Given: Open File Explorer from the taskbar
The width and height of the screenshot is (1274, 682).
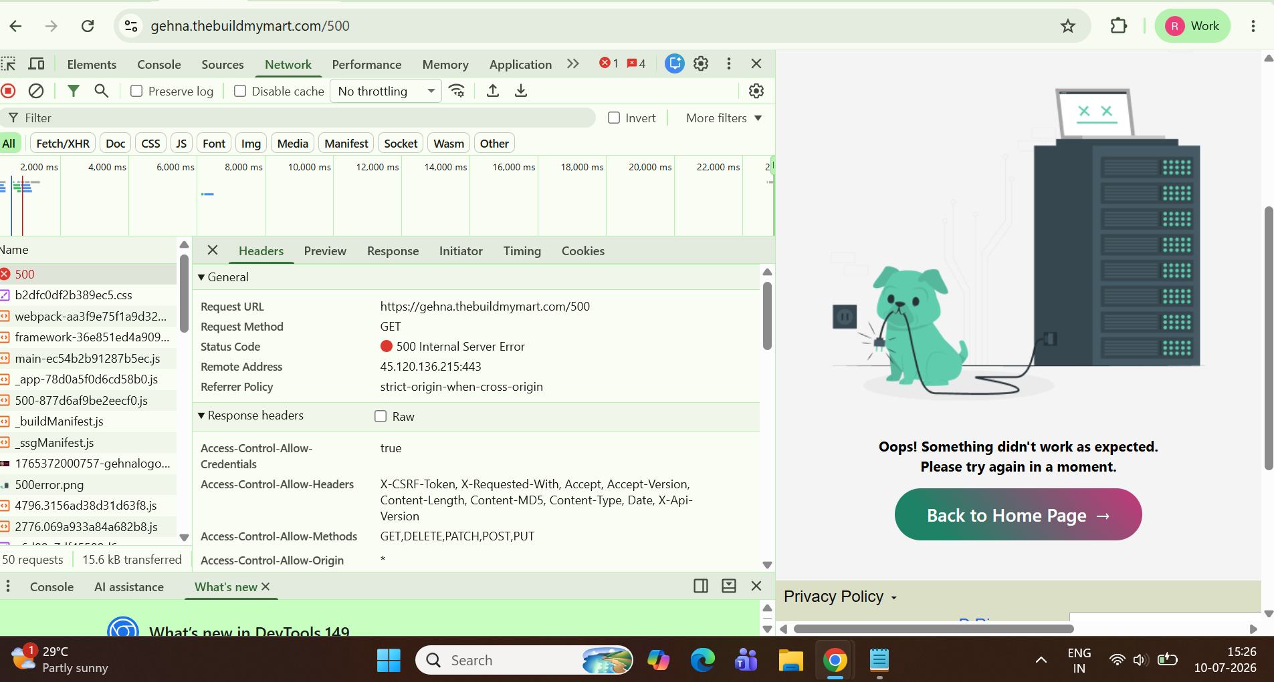Looking at the screenshot, I should coord(790,660).
